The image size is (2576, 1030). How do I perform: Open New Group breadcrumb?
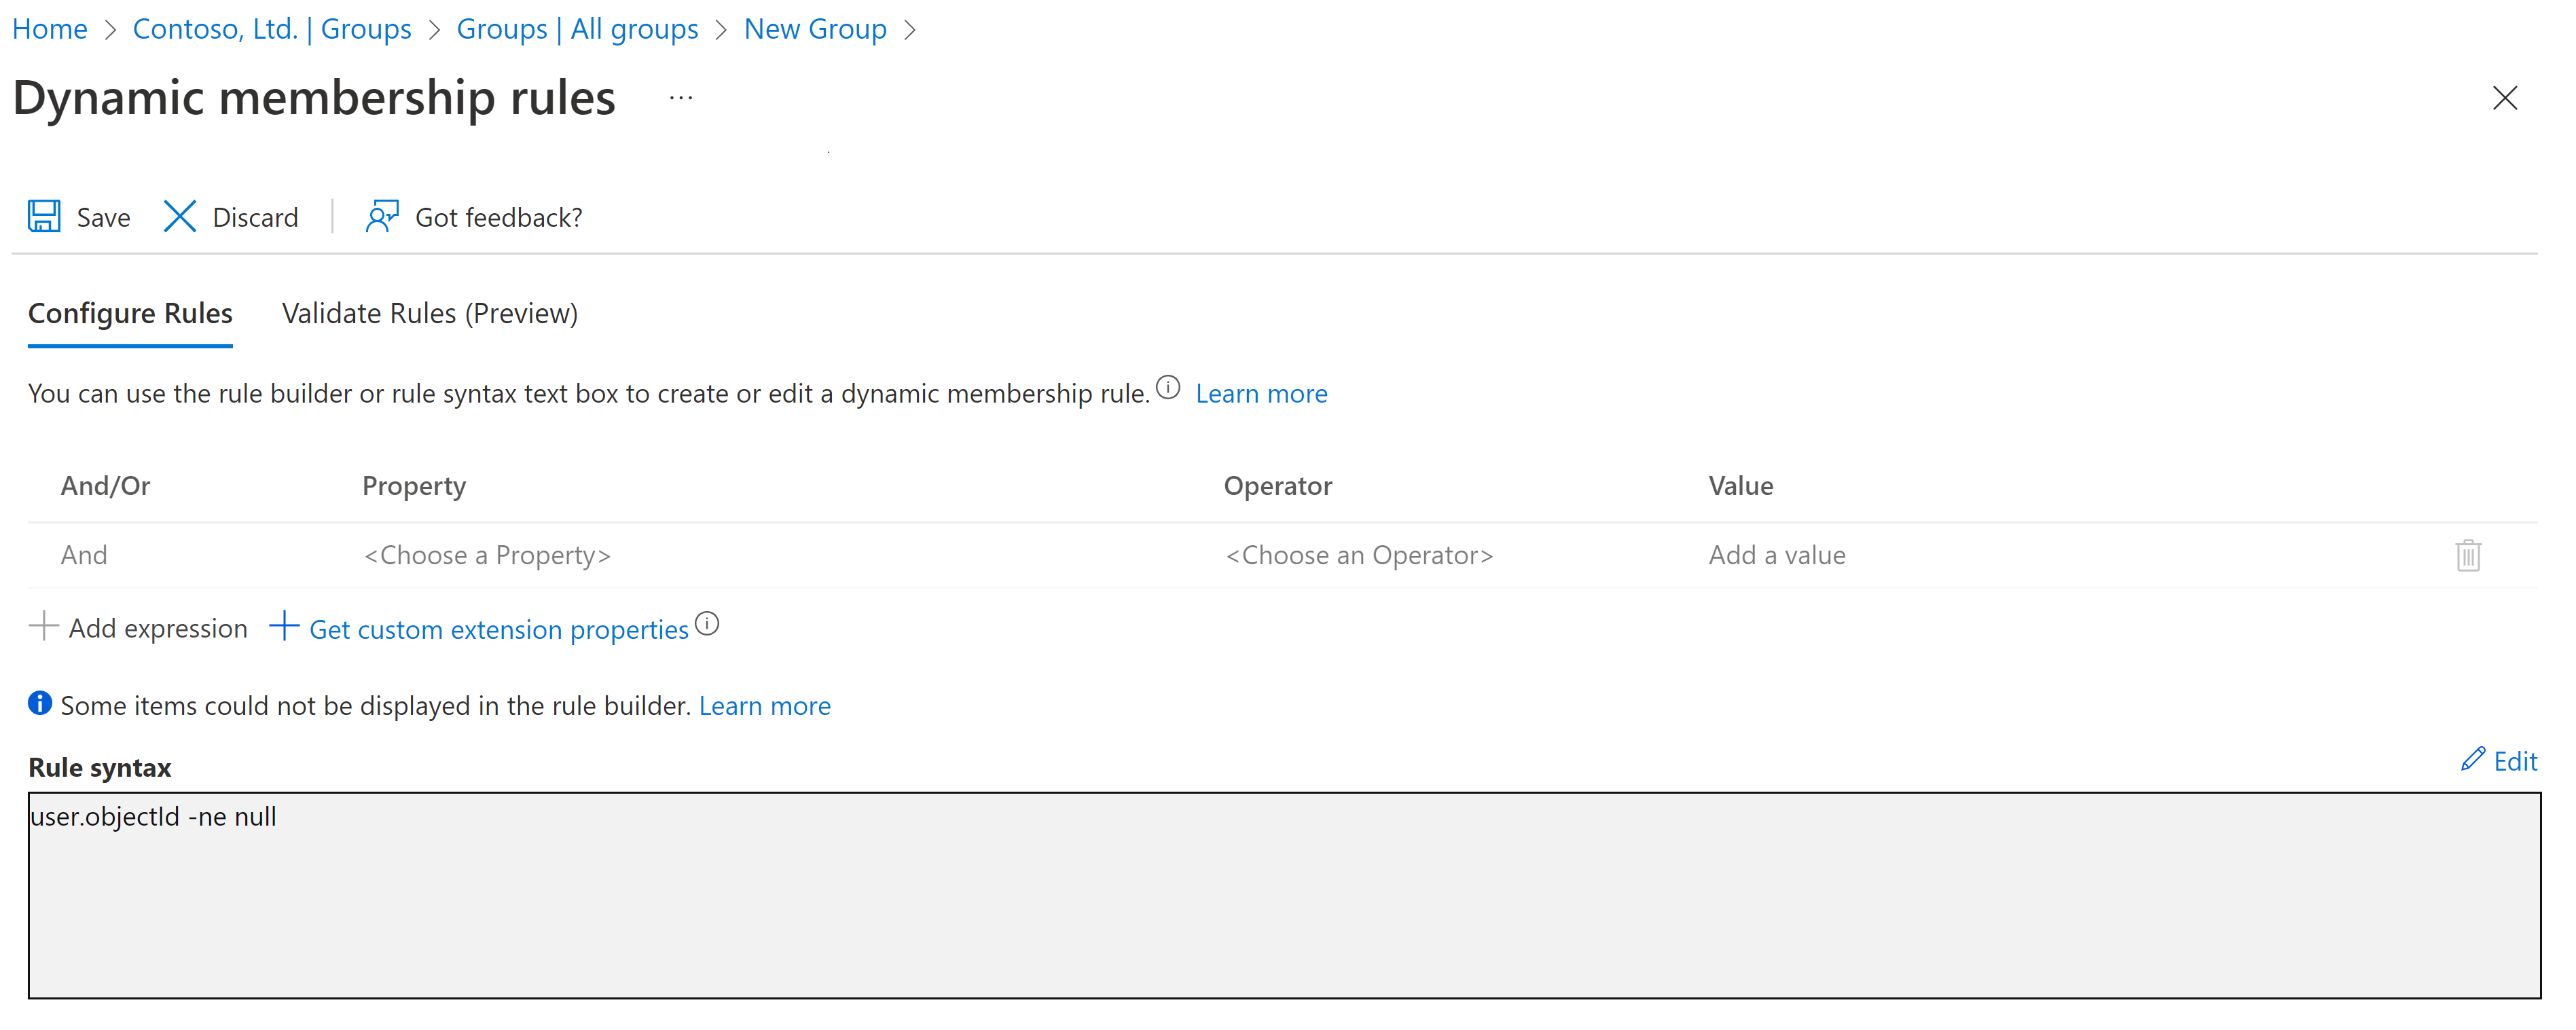click(815, 29)
